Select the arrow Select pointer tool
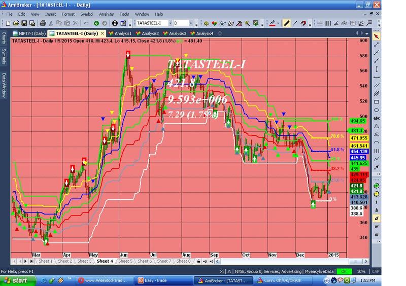 click(377, 37)
